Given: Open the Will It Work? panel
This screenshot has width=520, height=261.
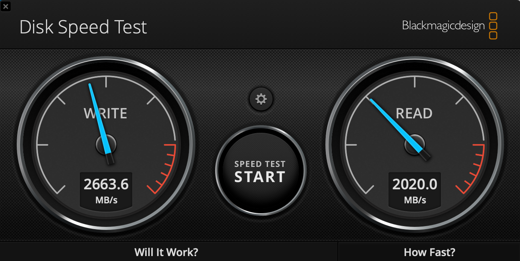Looking at the screenshot, I should (x=166, y=252).
